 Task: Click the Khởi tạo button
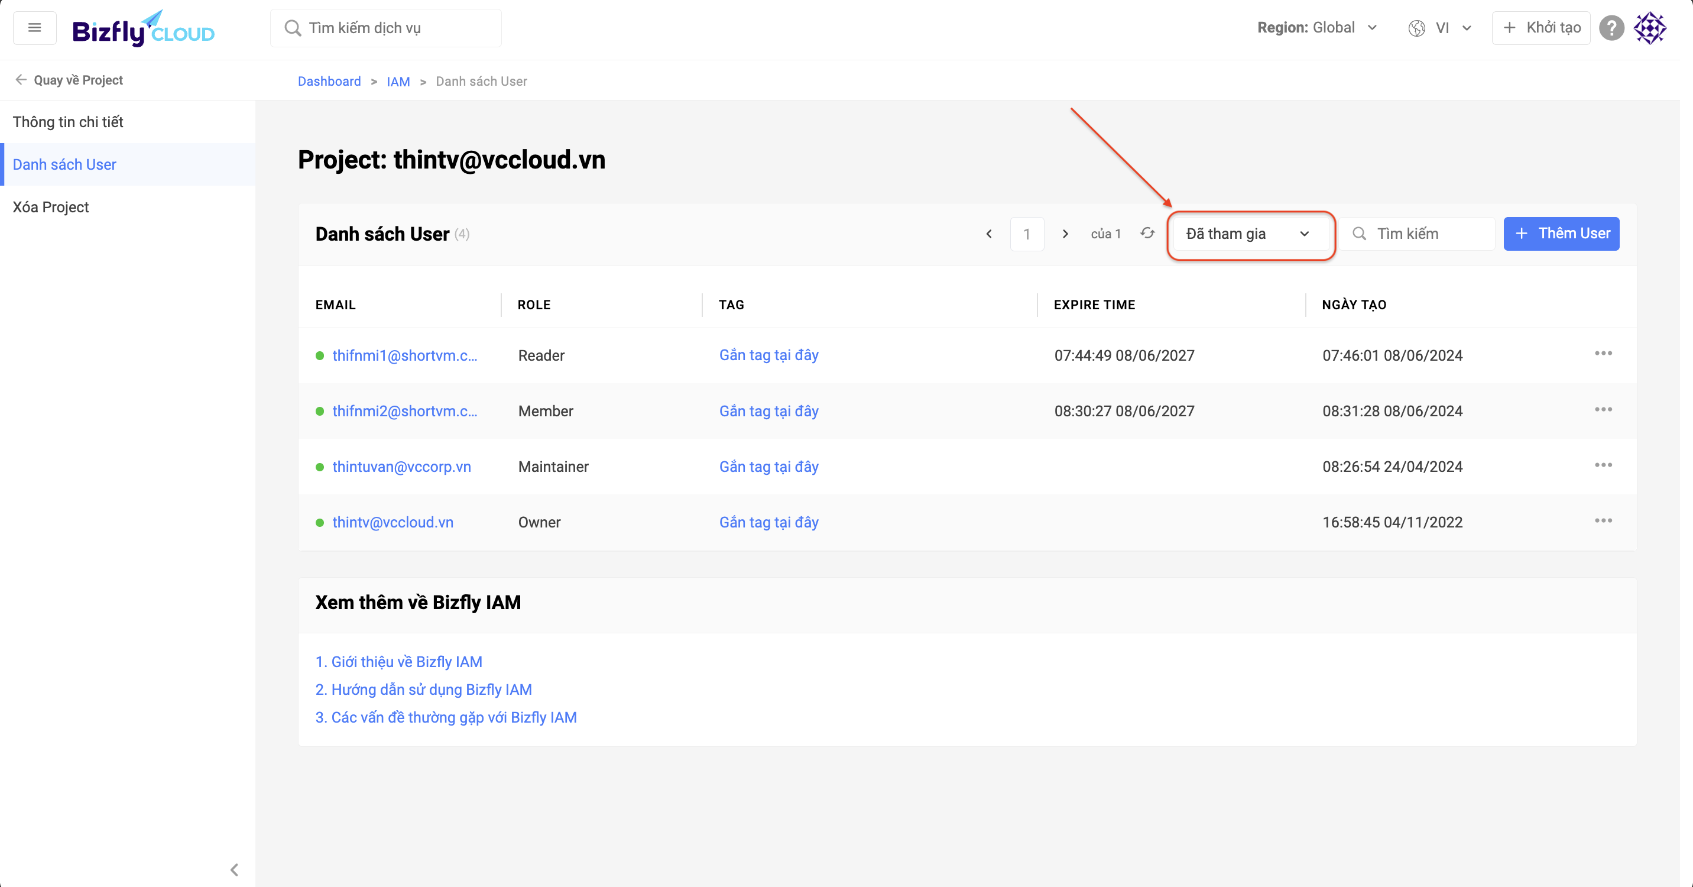click(1540, 28)
